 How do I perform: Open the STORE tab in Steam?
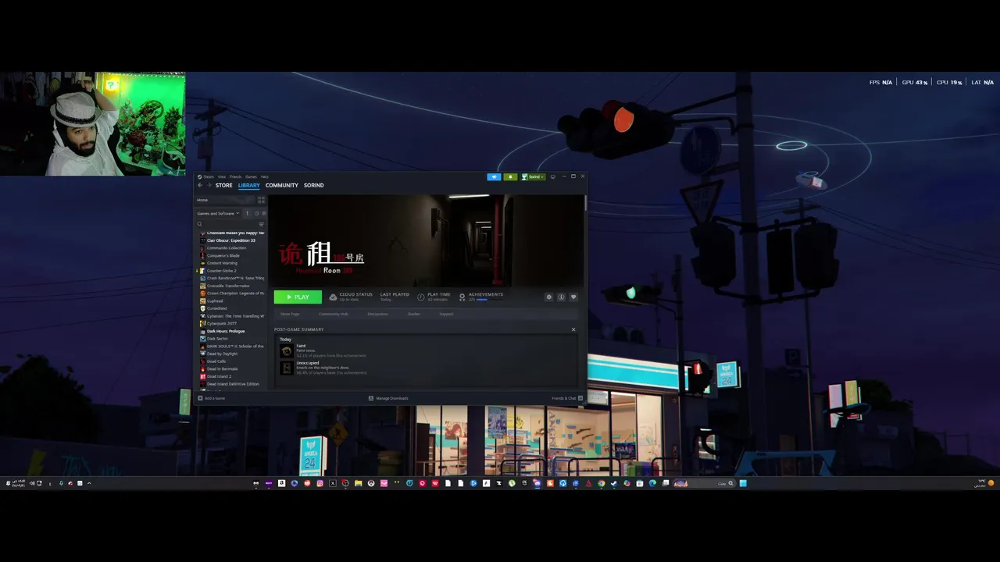224,185
